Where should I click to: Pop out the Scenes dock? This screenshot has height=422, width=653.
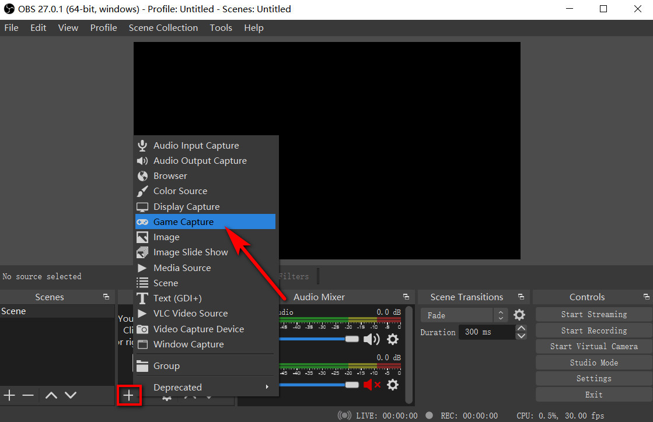coord(106,297)
